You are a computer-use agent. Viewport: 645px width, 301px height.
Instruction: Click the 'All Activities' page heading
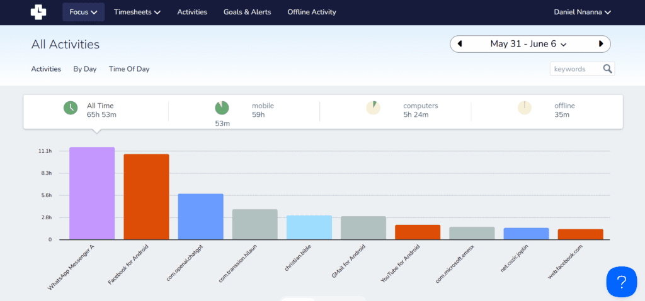pos(66,45)
